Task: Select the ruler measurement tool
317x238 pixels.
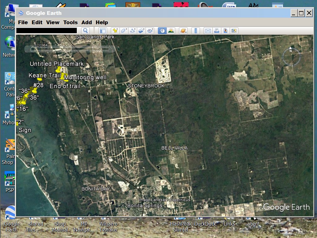Action: pos(195,30)
